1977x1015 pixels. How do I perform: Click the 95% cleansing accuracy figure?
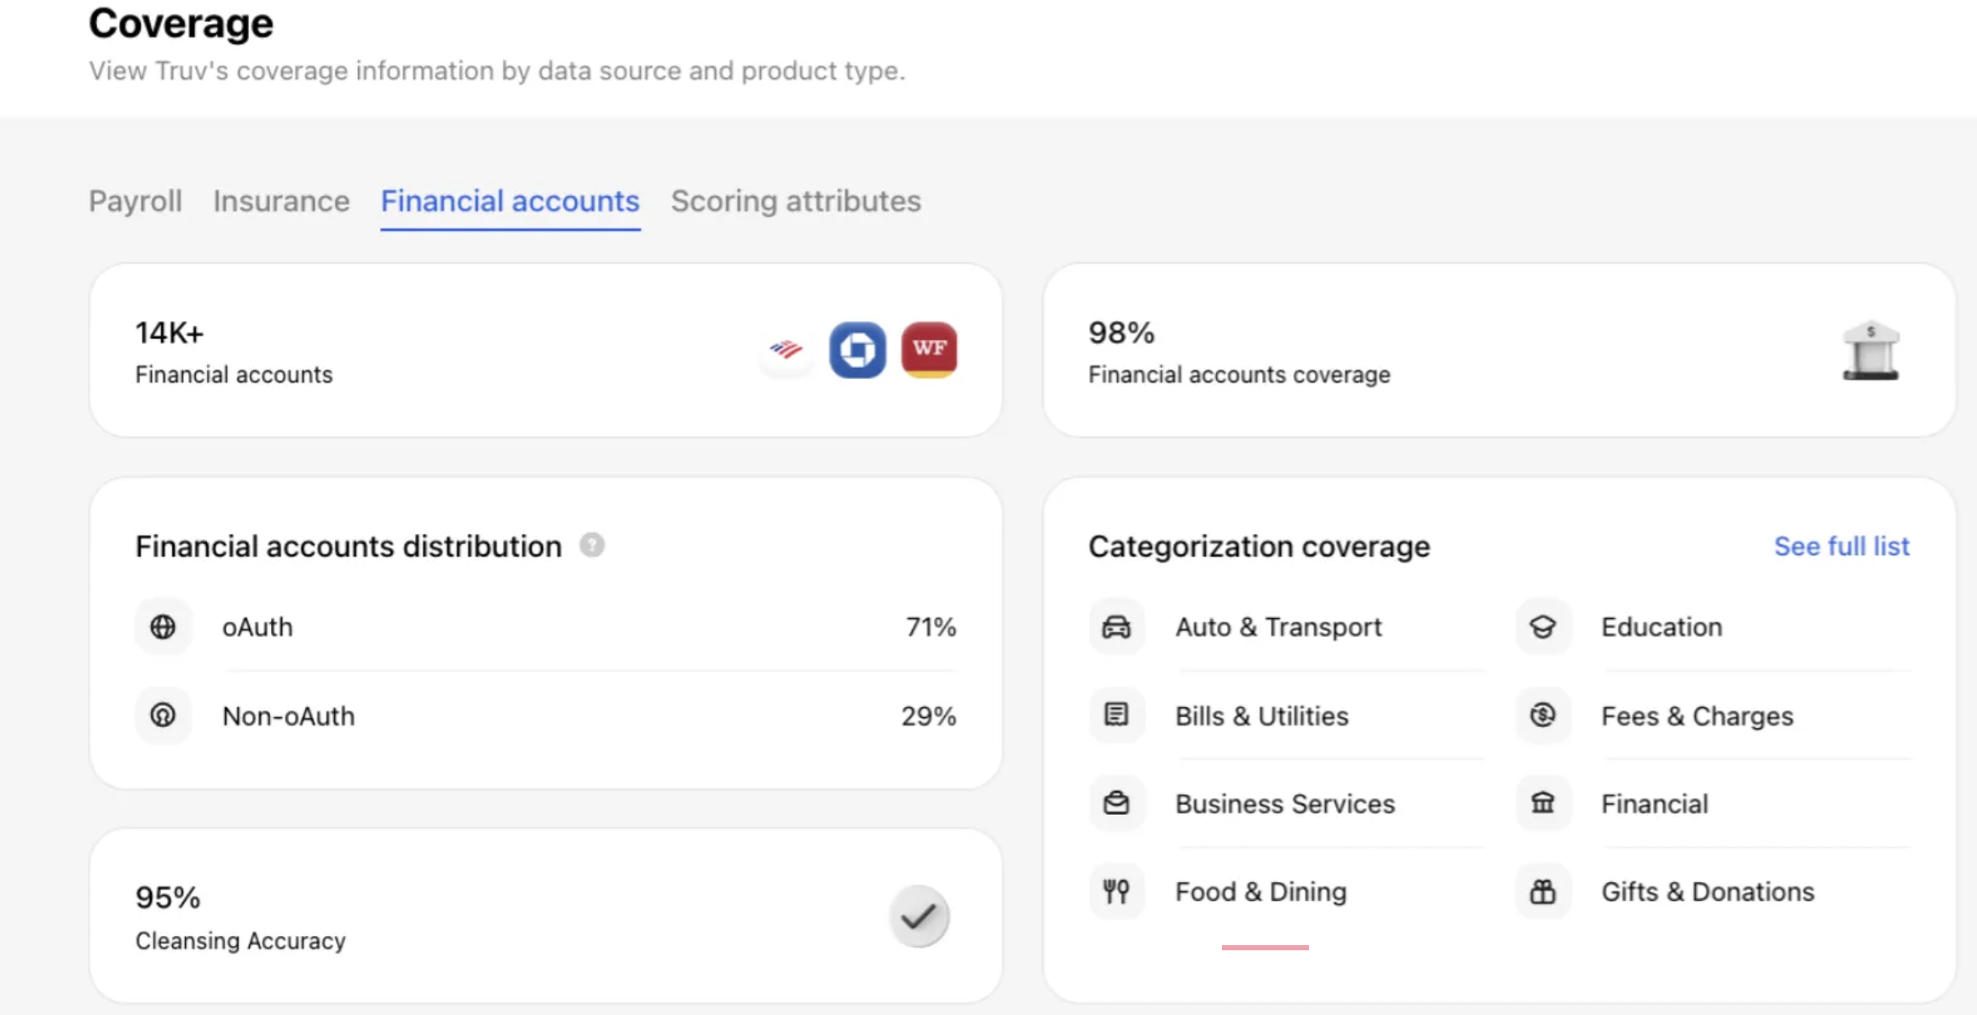coord(168,897)
